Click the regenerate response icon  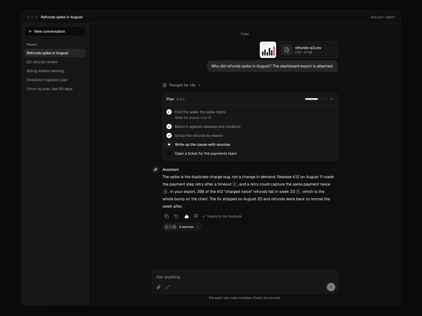click(x=176, y=216)
